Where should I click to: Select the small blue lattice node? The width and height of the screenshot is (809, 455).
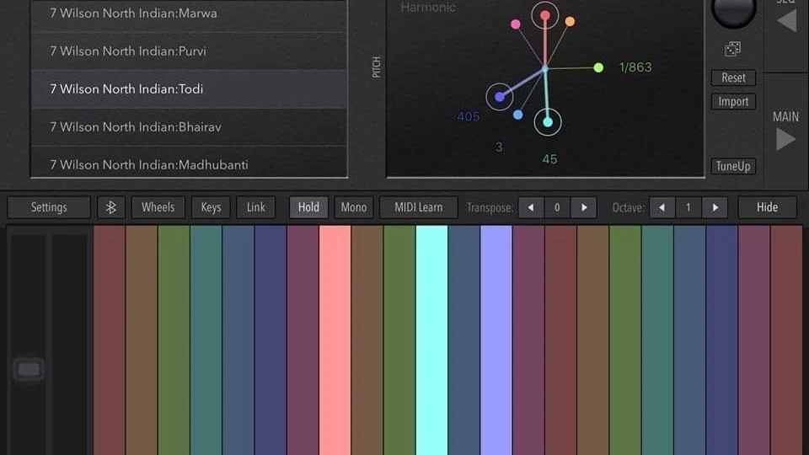tap(518, 115)
